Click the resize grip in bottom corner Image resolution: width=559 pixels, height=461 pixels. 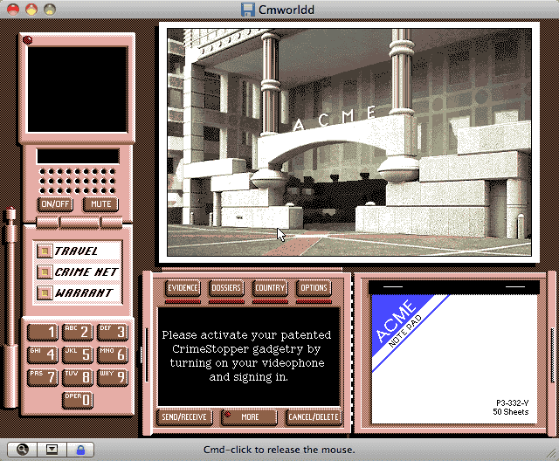(x=551, y=453)
